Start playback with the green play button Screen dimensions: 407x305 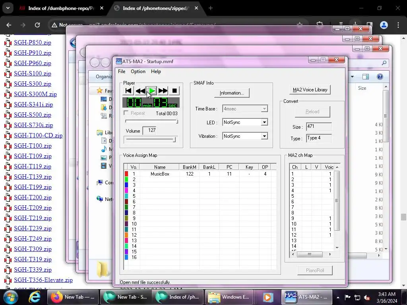click(151, 91)
